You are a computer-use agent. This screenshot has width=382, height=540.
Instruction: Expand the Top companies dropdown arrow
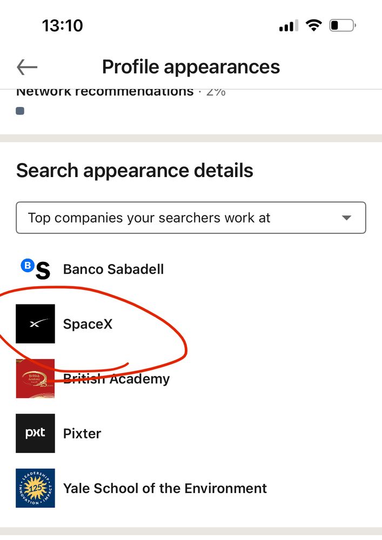click(347, 218)
